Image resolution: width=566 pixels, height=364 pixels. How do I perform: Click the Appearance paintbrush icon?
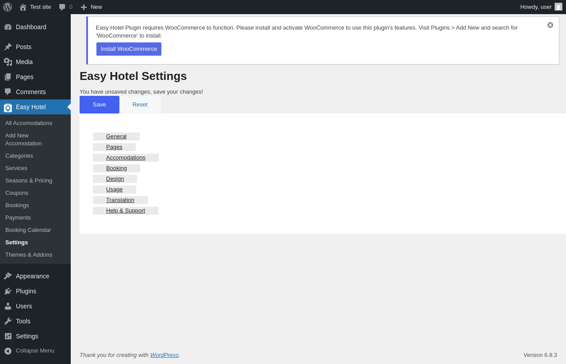pyautogui.click(x=8, y=276)
